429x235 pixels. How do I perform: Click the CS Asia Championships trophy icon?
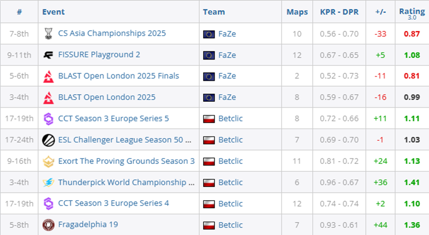[x=48, y=34]
